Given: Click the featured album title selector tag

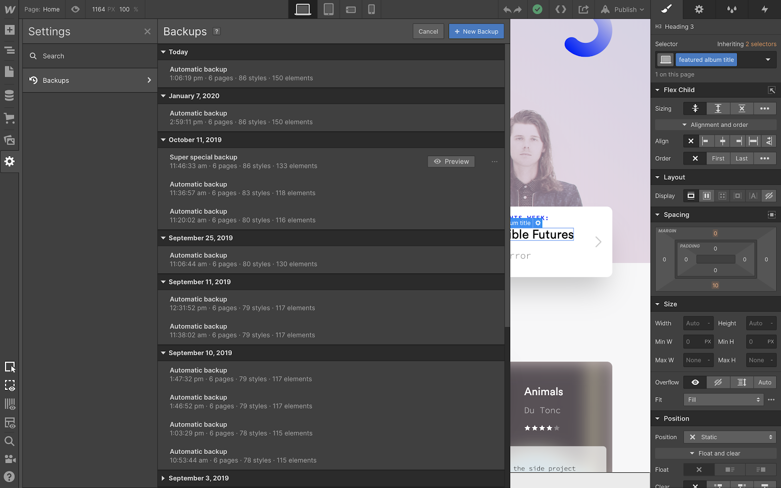Looking at the screenshot, I should point(706,60).
